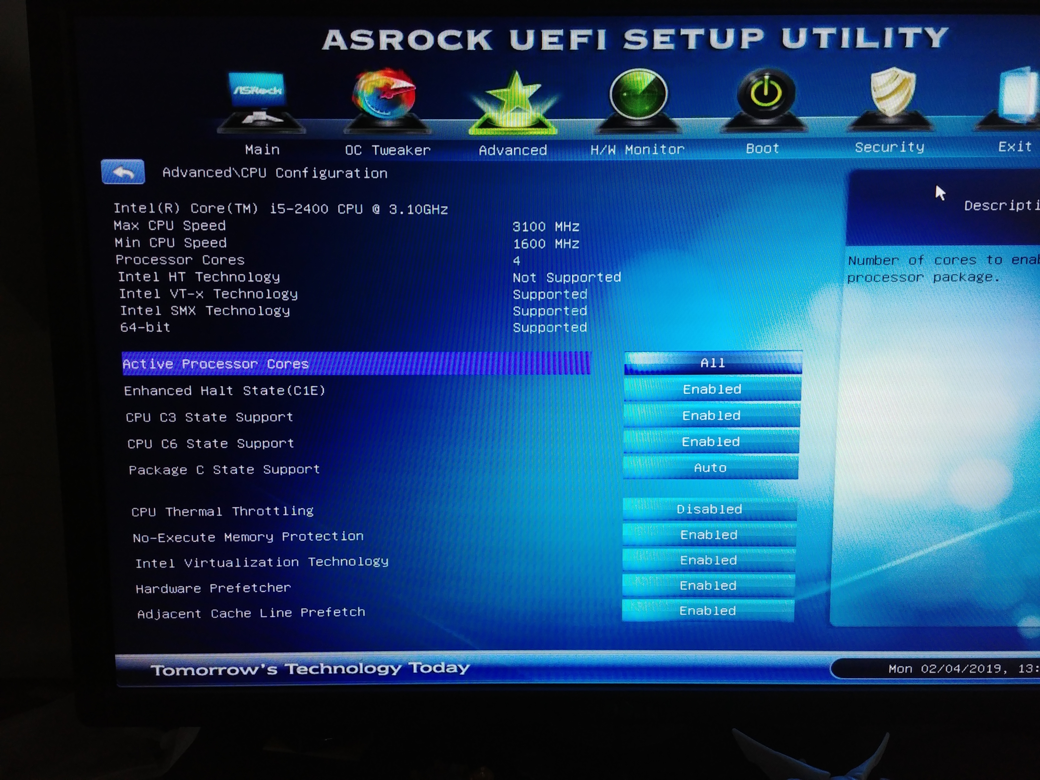Click the Intel VT-x Technology label
This screenshot has width=1040, height=780.
click(208, 294)
